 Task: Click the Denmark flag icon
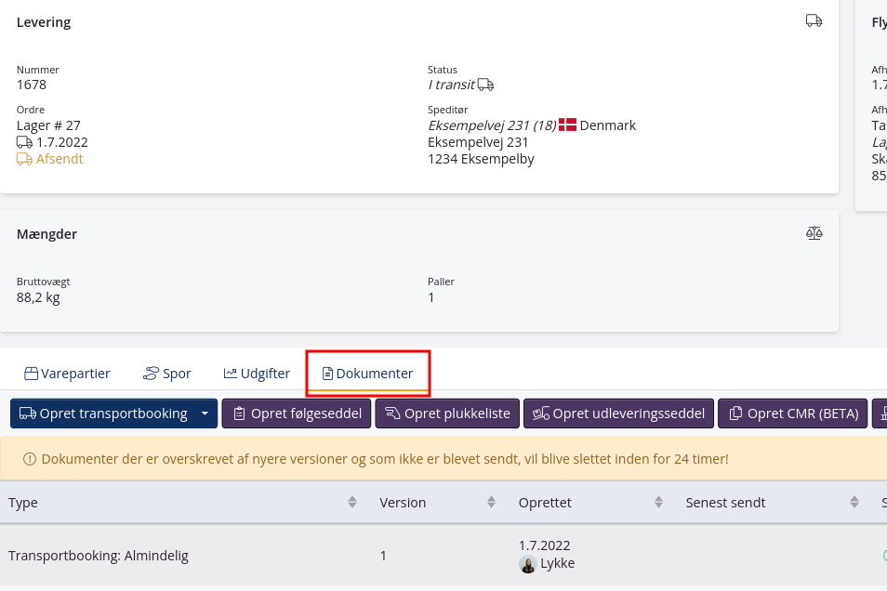coord(567,125)
